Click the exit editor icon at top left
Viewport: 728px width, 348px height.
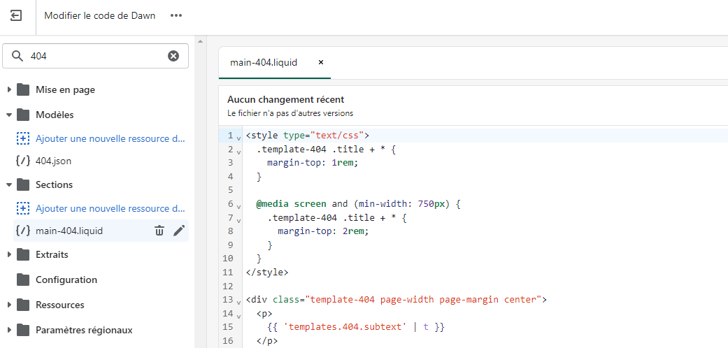(16, 15)
